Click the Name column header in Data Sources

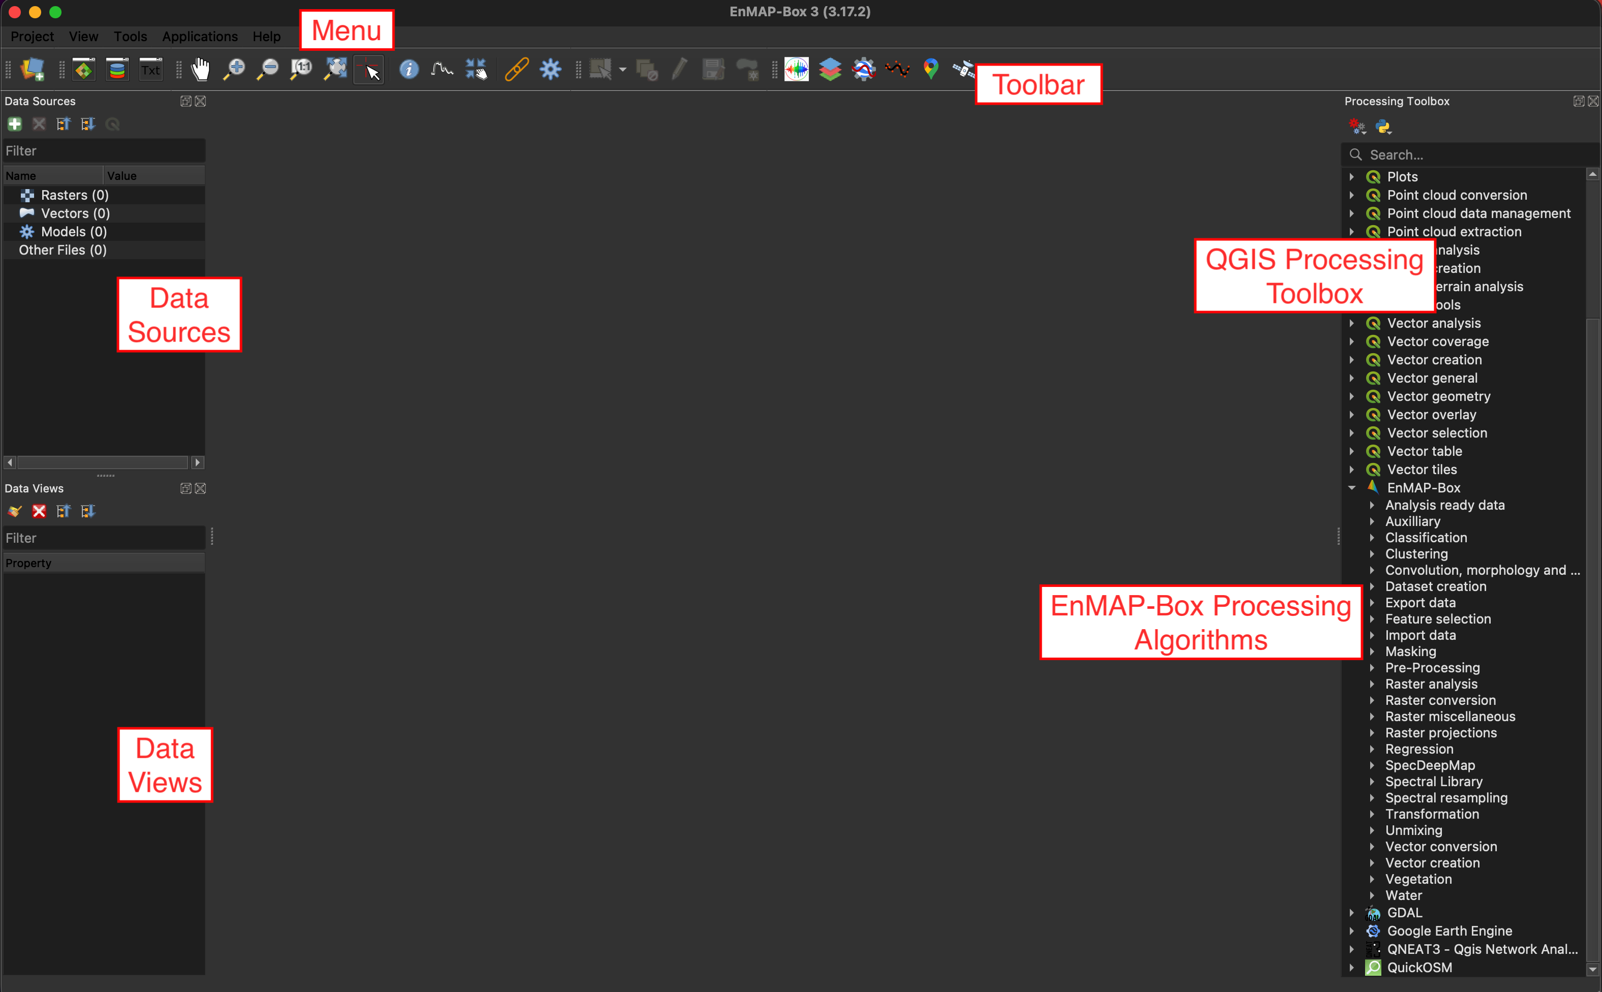coord(52,176)
